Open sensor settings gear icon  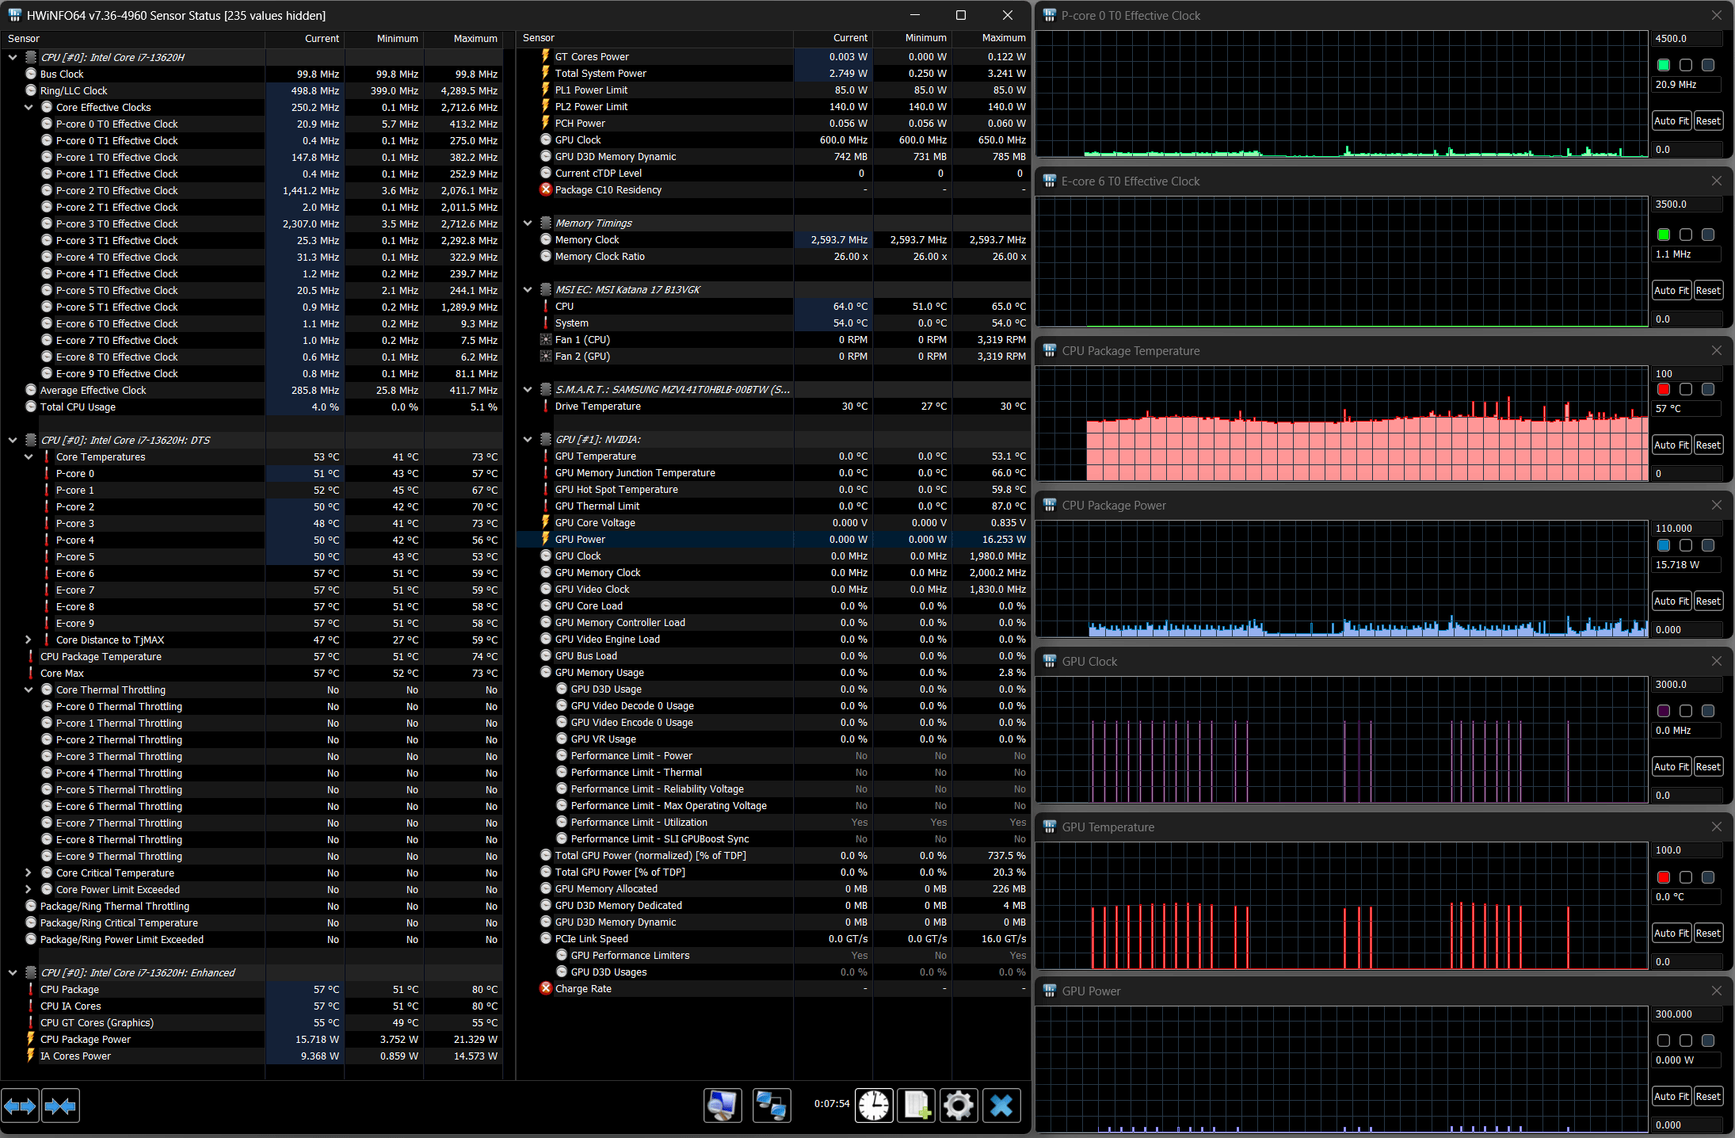pos(959,1106)
